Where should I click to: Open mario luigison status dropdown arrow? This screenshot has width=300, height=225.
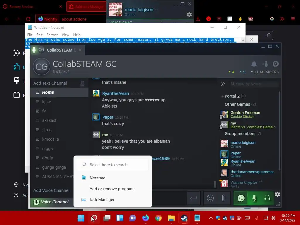[156, 10]
